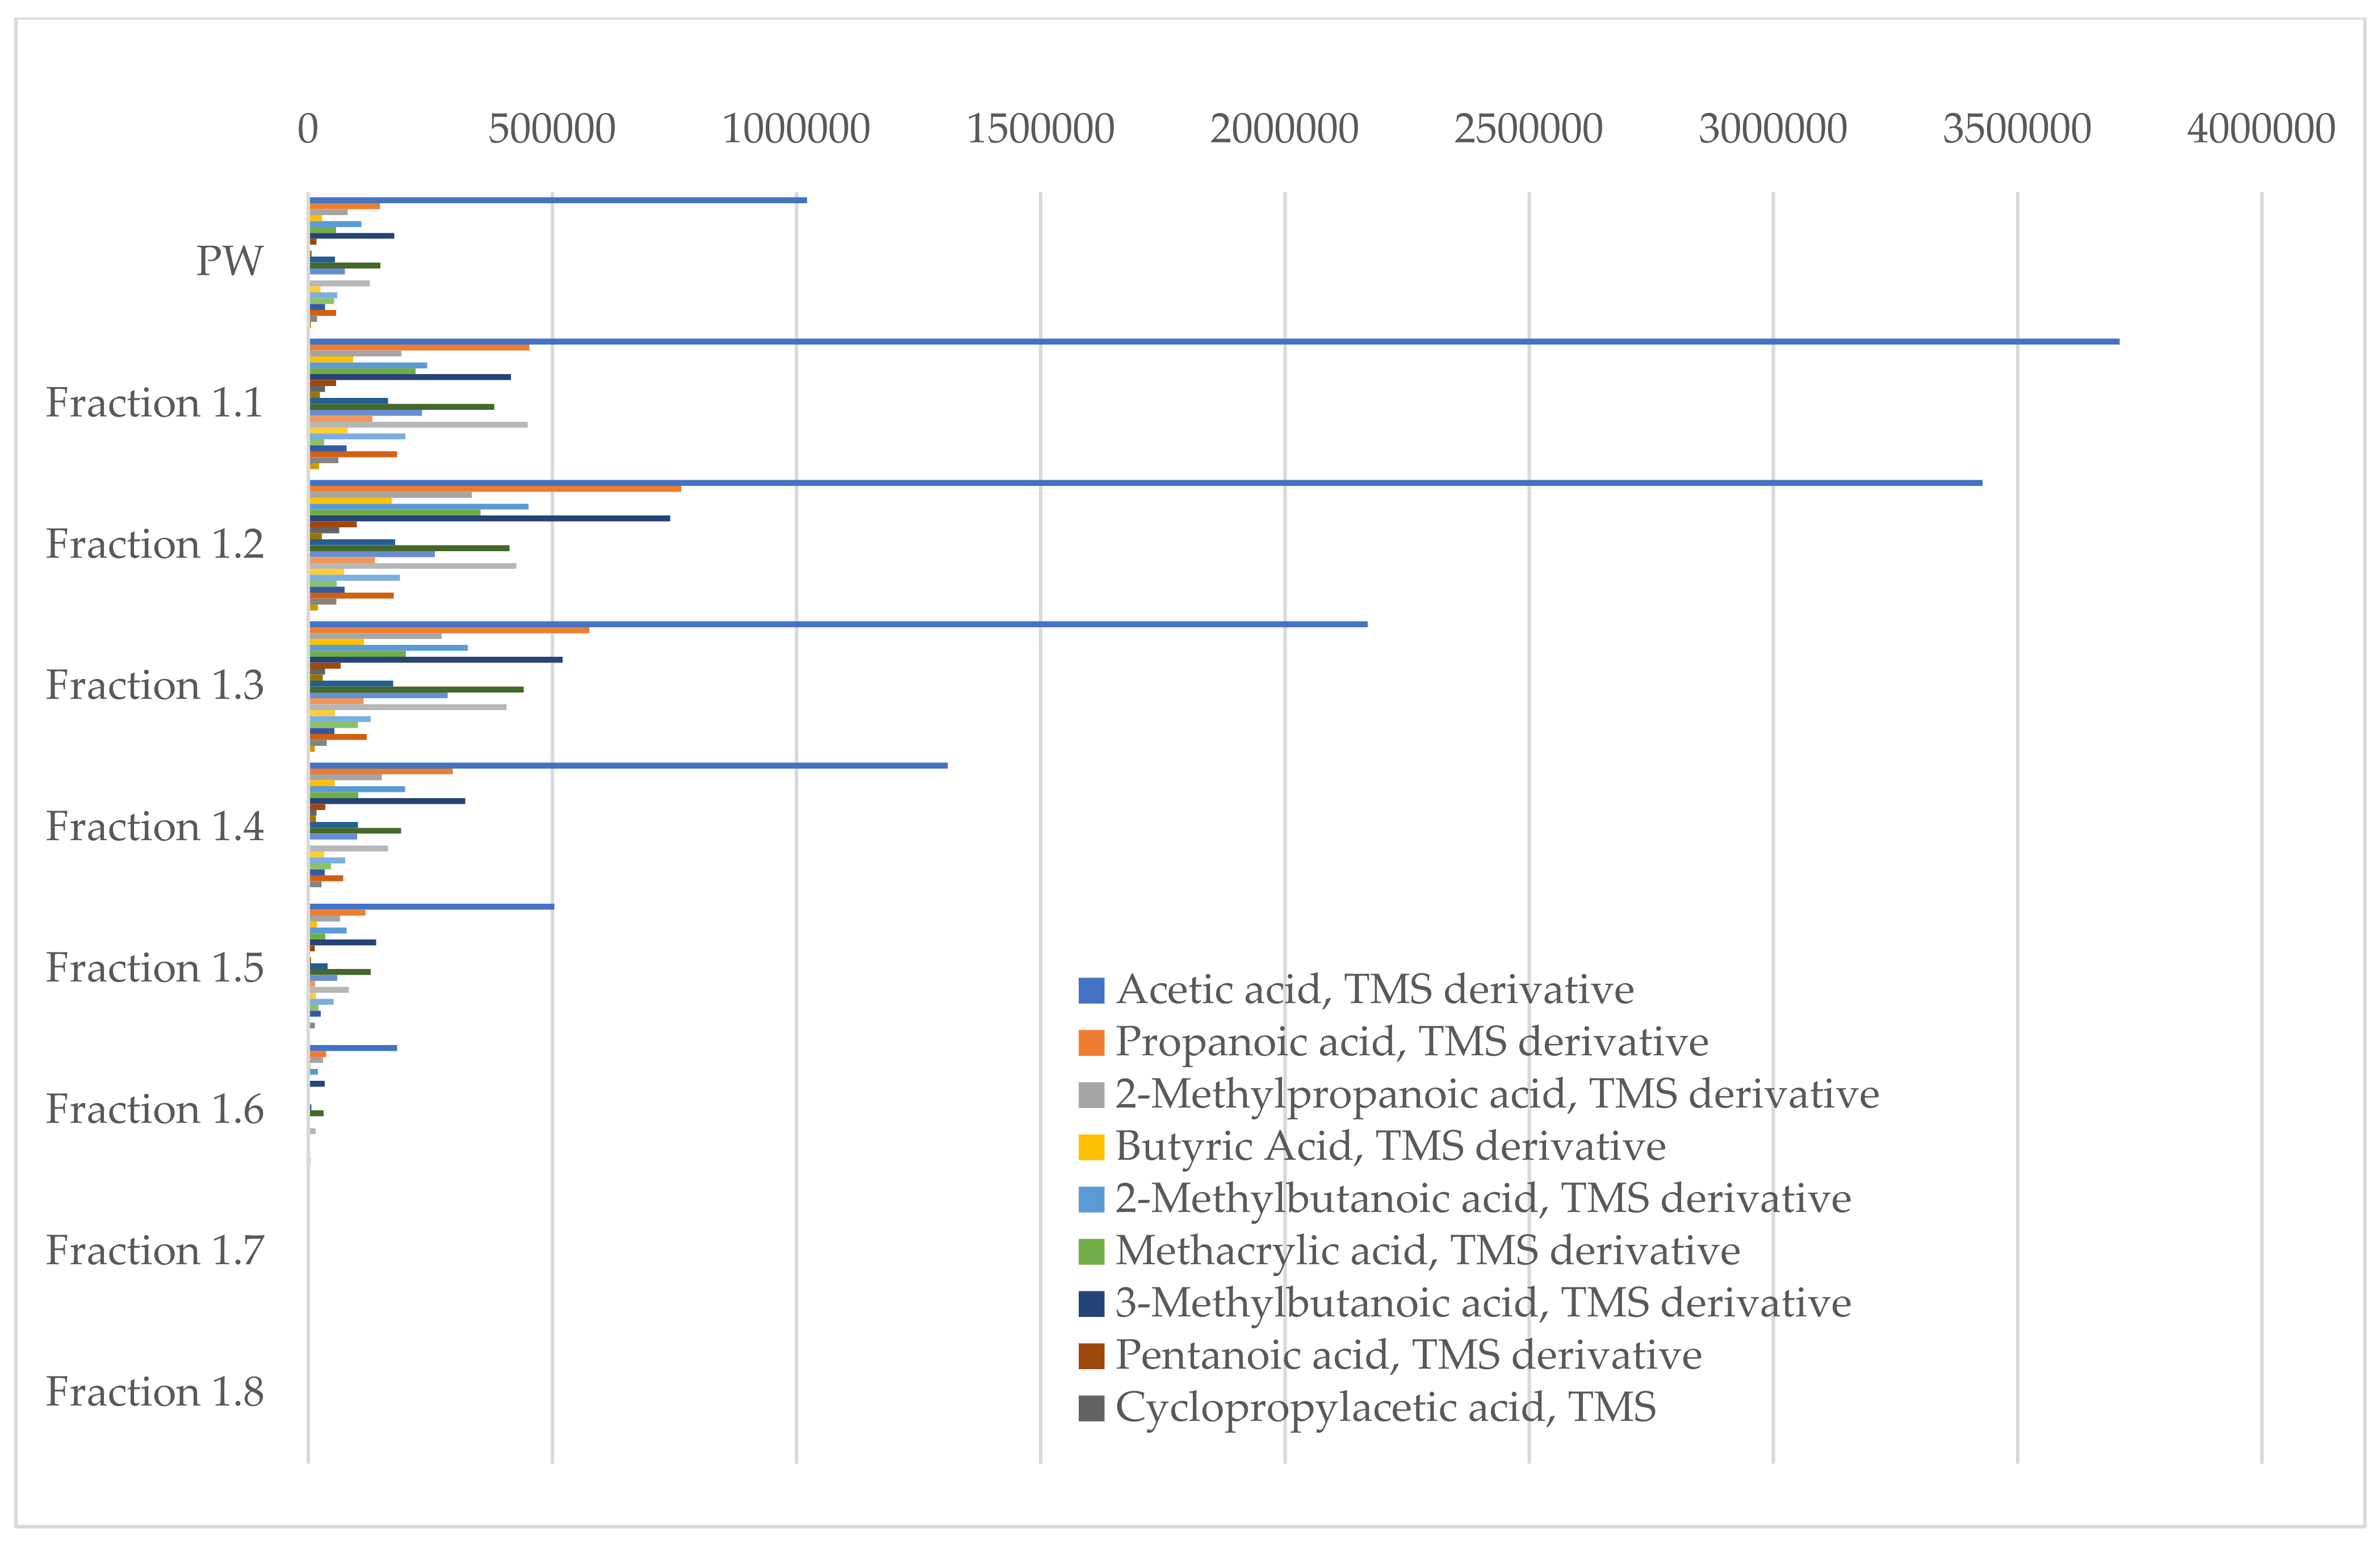Select the PW acetic acid top bar
The image size is (2380, 1544).
[557, 200]
